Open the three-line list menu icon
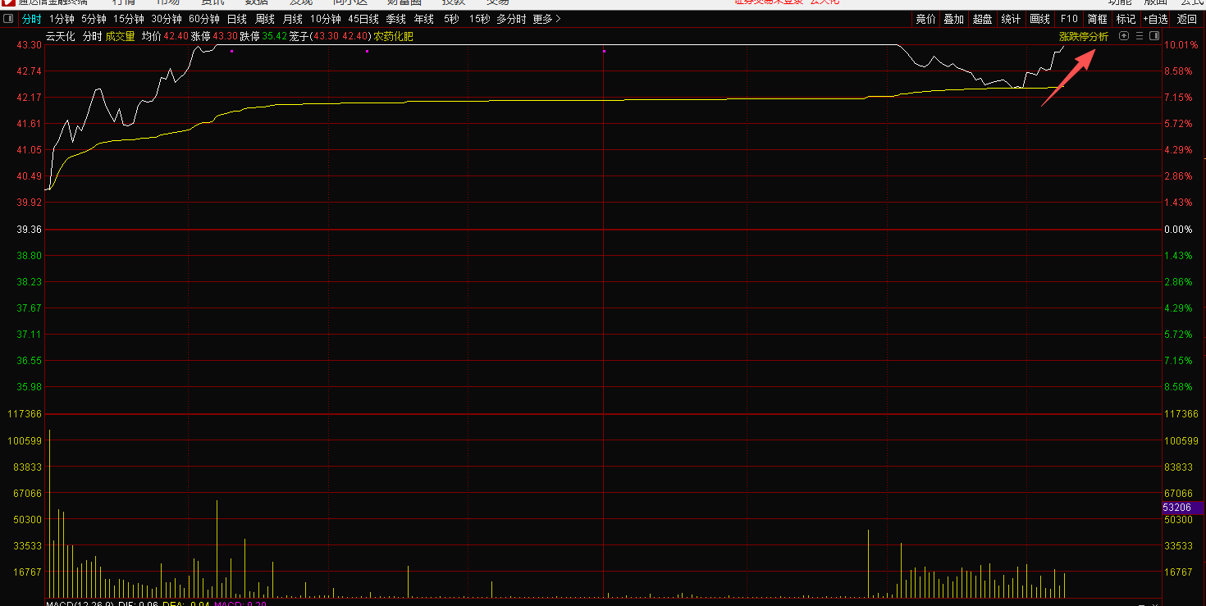 [1140, 36]
